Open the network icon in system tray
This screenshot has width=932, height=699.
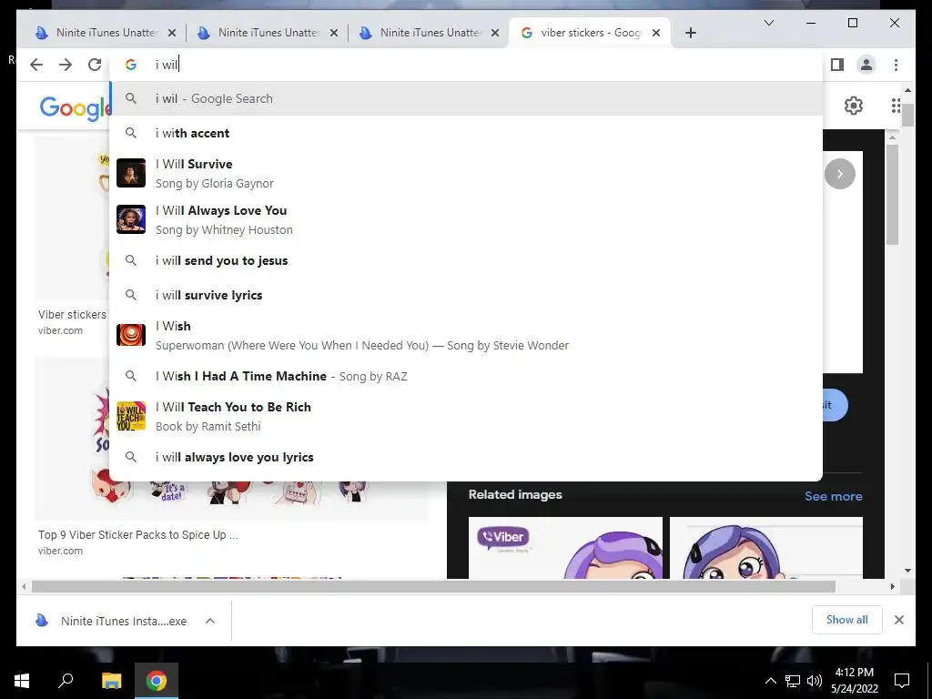coord(793,681)
